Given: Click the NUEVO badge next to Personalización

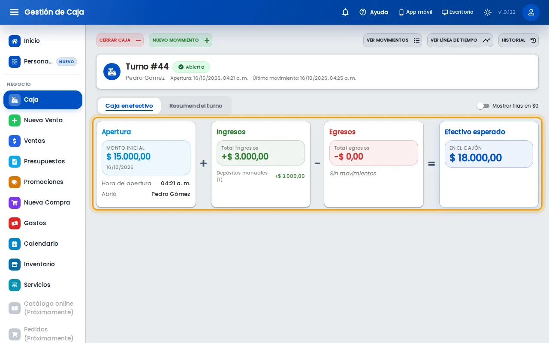Looking at the screenshot, I should point(66,62).
